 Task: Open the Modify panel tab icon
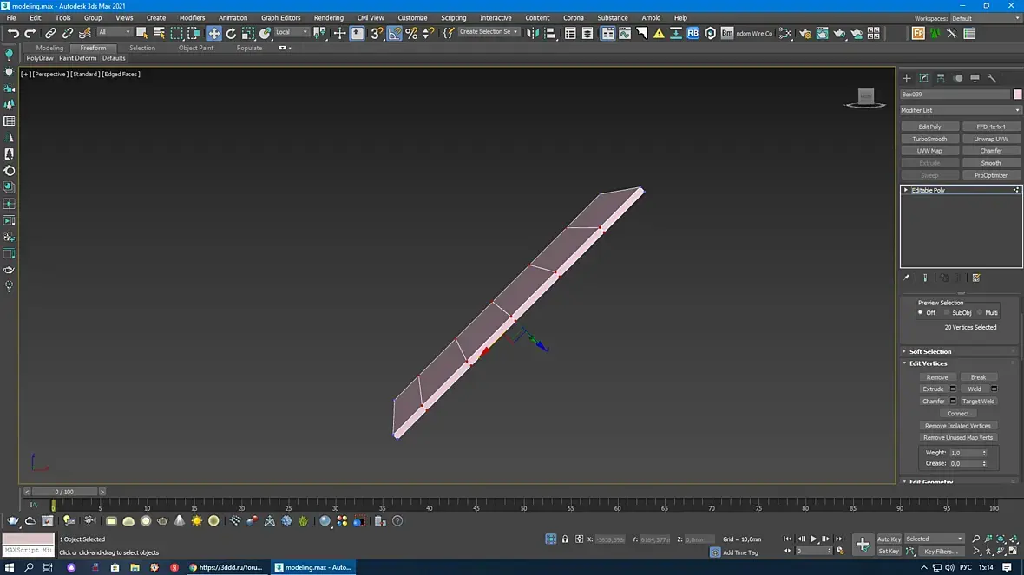click(923, 78)
